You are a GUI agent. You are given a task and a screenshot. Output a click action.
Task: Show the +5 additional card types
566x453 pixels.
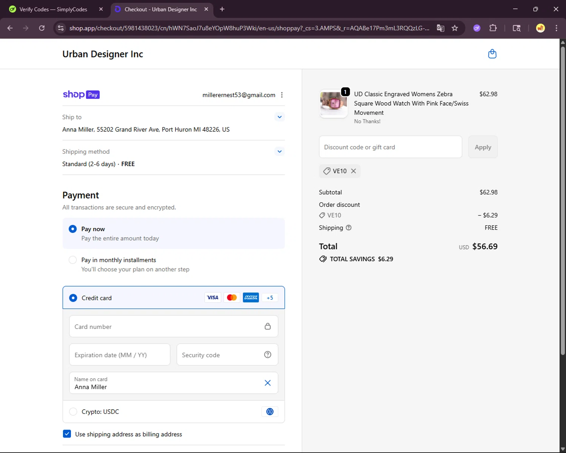270,297
